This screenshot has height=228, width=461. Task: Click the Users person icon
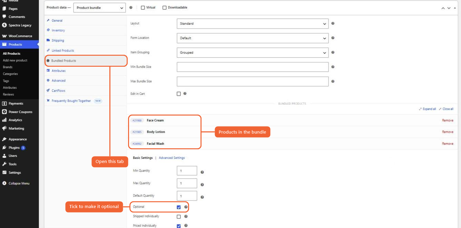(x=4, y=156)
